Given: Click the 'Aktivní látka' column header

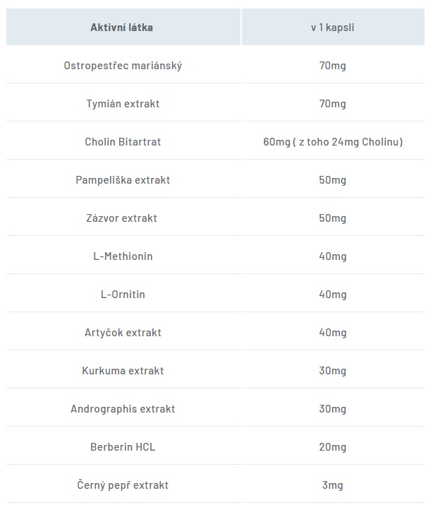Looking at the screenshot, I should click(123, 27).
